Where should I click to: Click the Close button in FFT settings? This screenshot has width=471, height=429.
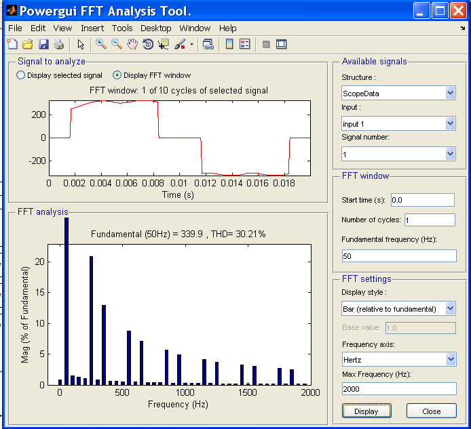tap(432, 411)
